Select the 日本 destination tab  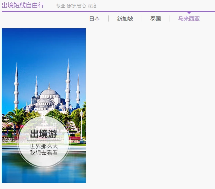tap(94, 19)
